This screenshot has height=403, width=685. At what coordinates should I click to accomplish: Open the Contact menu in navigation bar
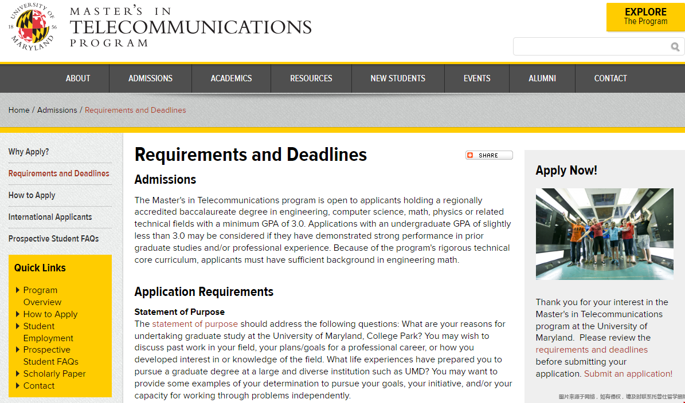coord(610,78)
